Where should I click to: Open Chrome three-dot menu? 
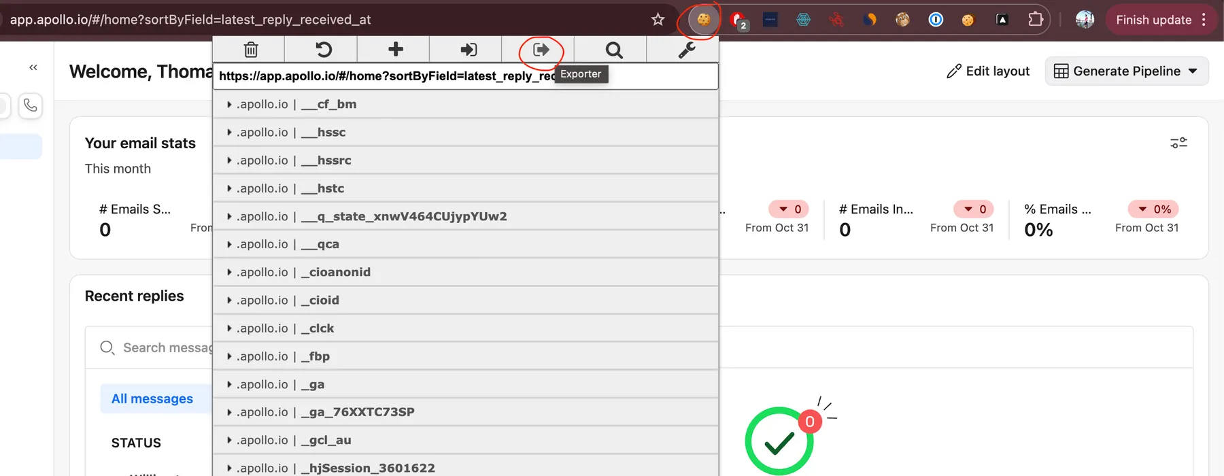tap(1204, 20)
